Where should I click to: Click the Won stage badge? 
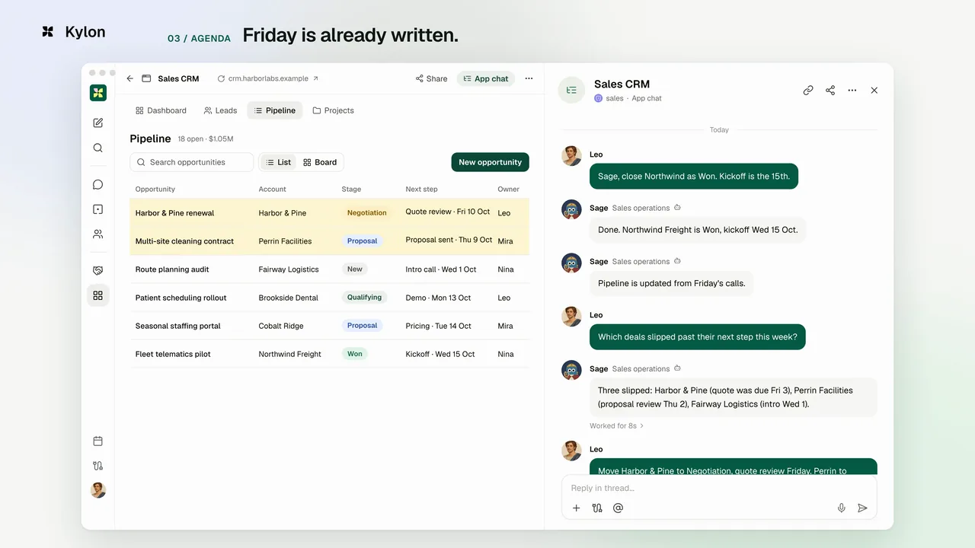355,354
